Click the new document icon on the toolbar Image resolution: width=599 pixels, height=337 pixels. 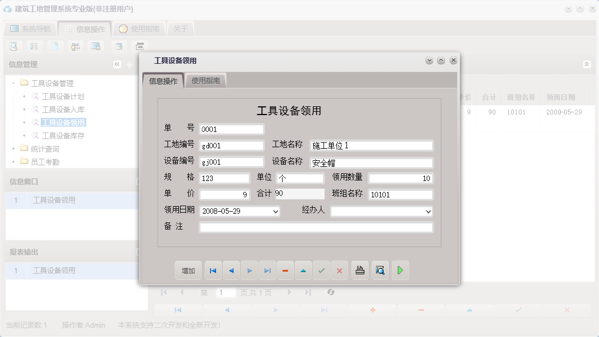55,46
